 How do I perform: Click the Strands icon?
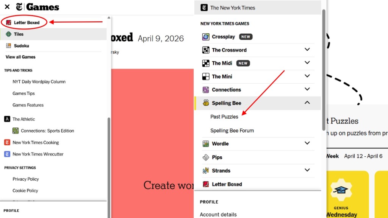pos(206,171)
